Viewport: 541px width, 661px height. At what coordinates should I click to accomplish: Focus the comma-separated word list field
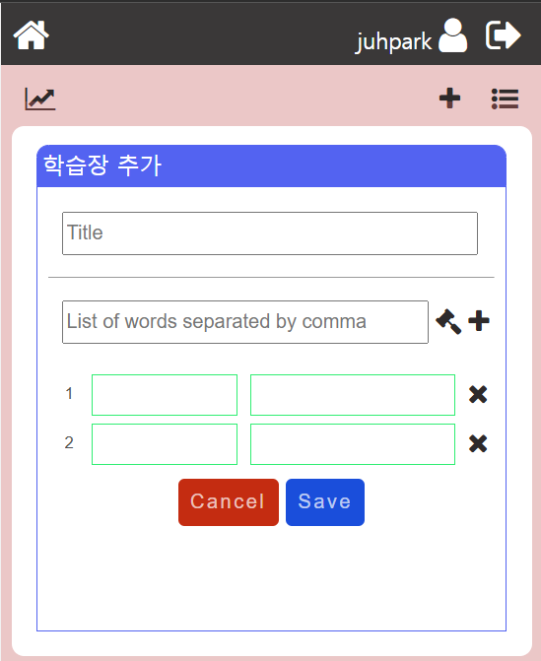(245, 322)
